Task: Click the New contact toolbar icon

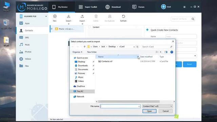Action: click(x=55, y=16)
